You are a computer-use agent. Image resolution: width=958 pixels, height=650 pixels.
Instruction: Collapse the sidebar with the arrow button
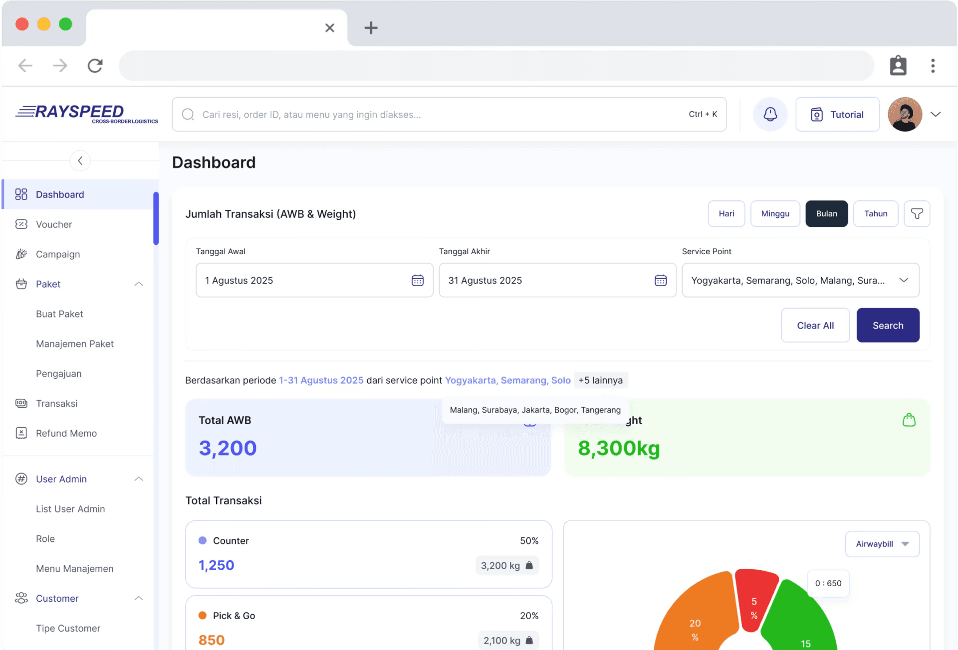tap(80, 161)
